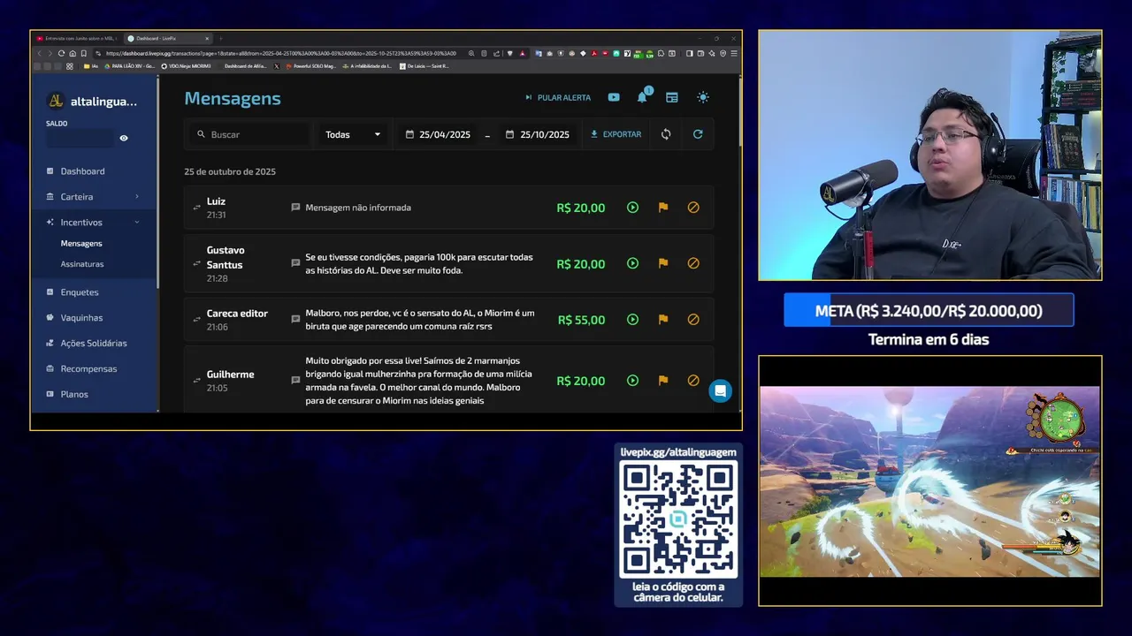Replay alert for Luiz's R$ 20,00 message
1132x636 pixels.
(x=632, y=208)
